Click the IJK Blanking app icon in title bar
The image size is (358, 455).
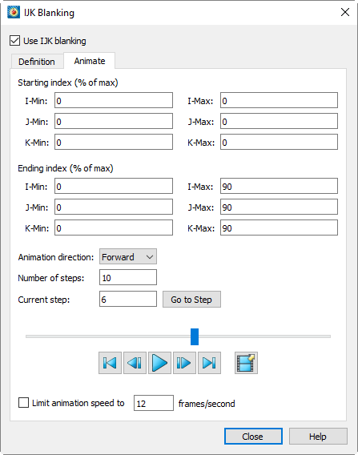point(14,12)
